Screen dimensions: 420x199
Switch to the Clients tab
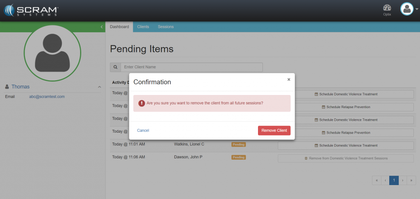coord(143,27)
